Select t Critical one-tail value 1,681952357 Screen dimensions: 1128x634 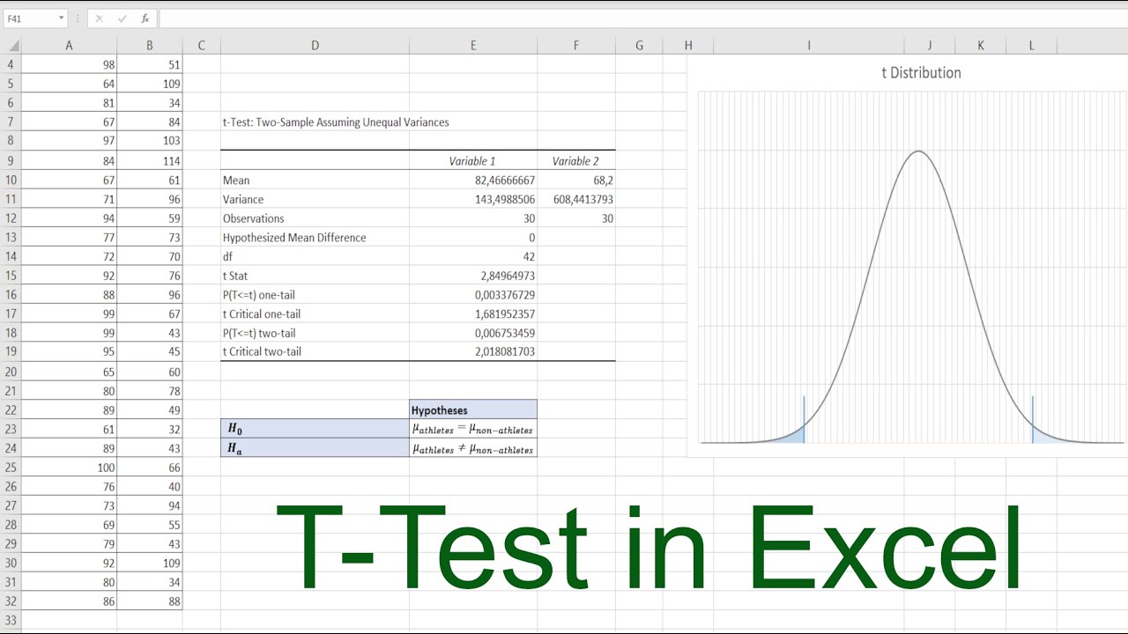coord(473,313)
